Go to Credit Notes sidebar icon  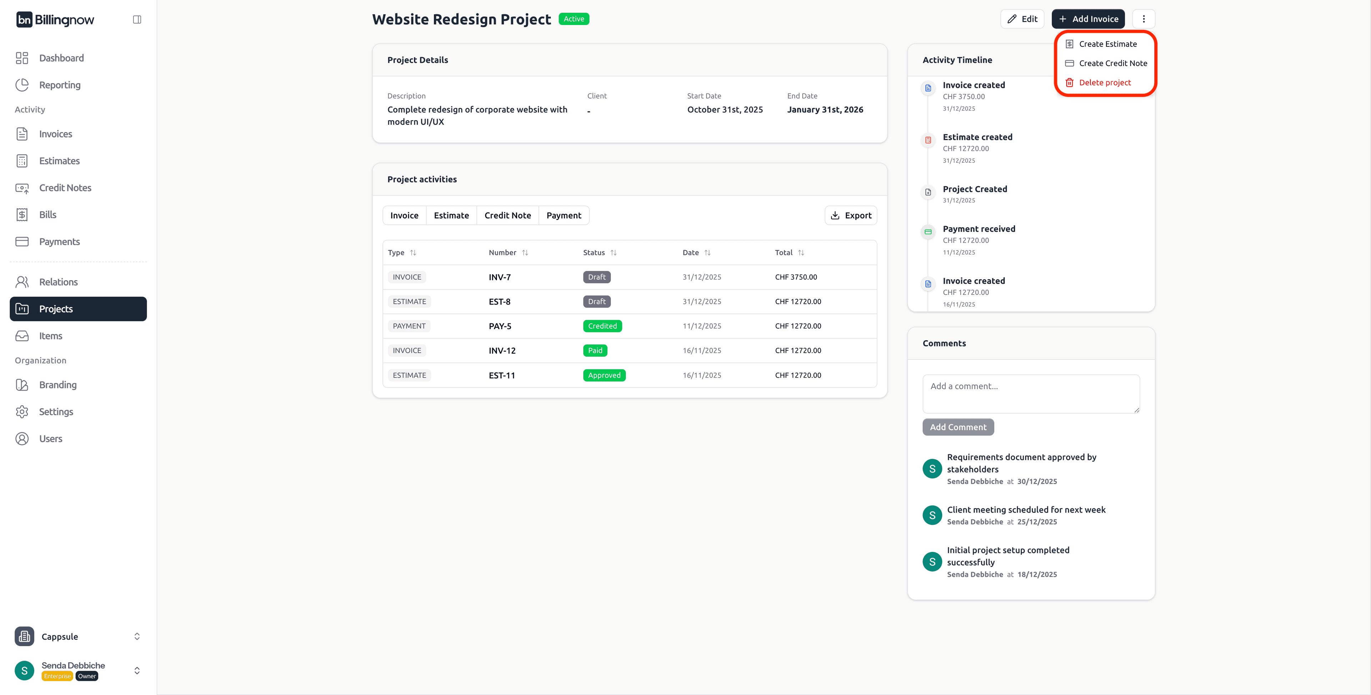click(x=22, y=188)
